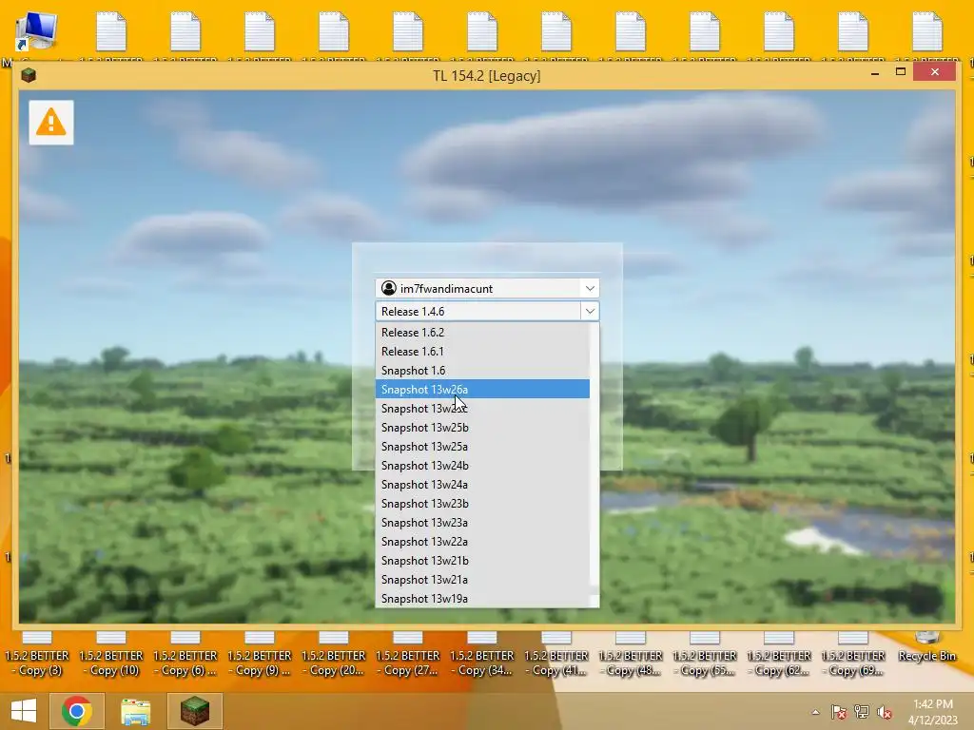This screenshot has width=974, height=730.
Task: Click the TL launcher title bar block icon
Action: coord(28,76)
